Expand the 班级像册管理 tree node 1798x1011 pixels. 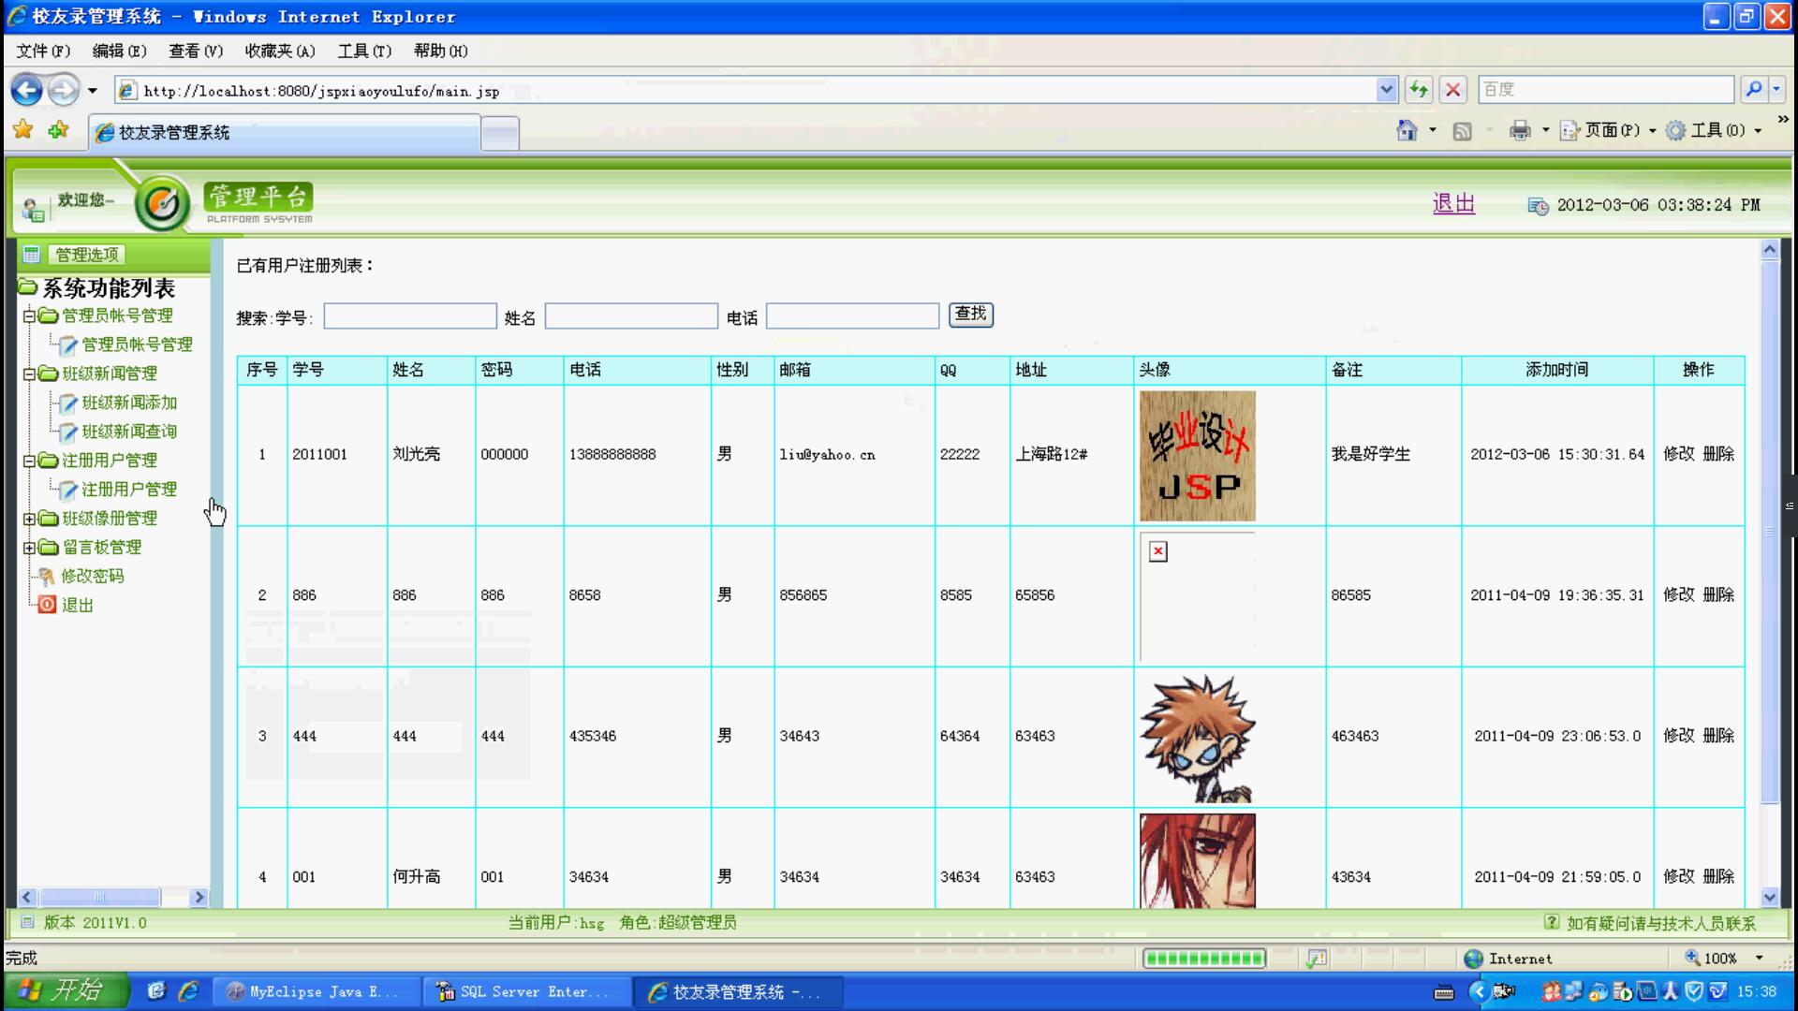coord(29,519)
